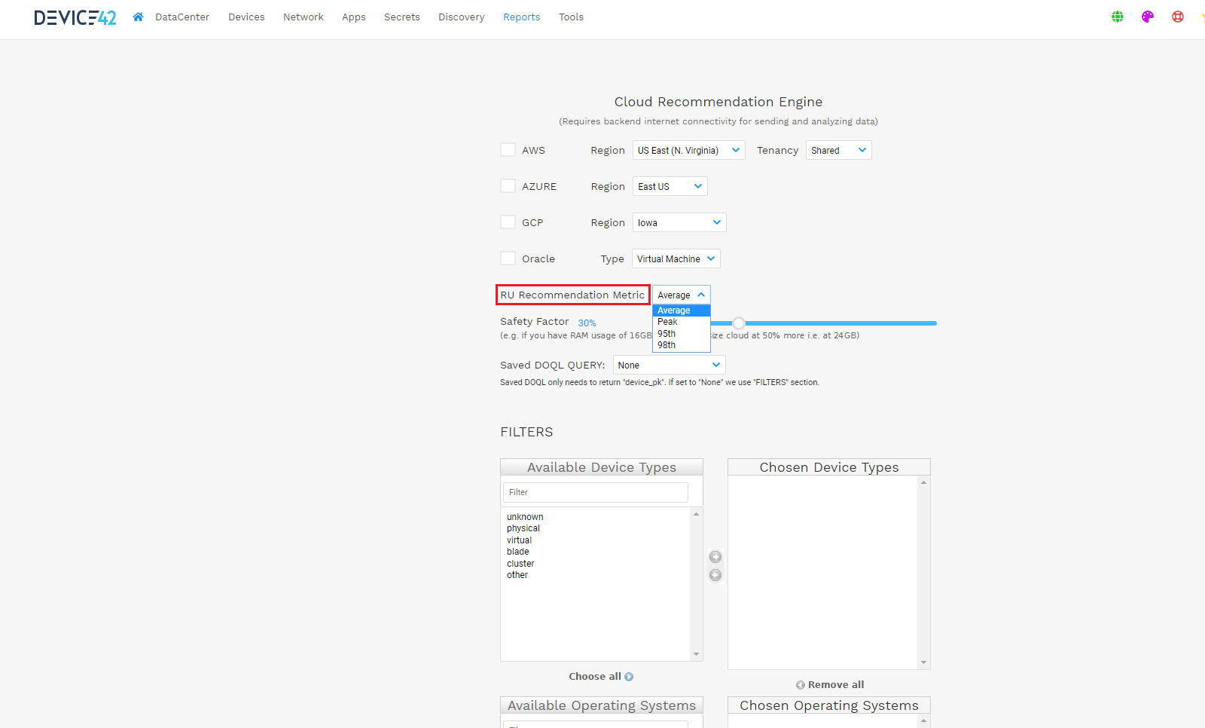The height and width of the screenshot is (728, 1205).
Task: Select 95th metric option
Action: (x=682, y=334)
